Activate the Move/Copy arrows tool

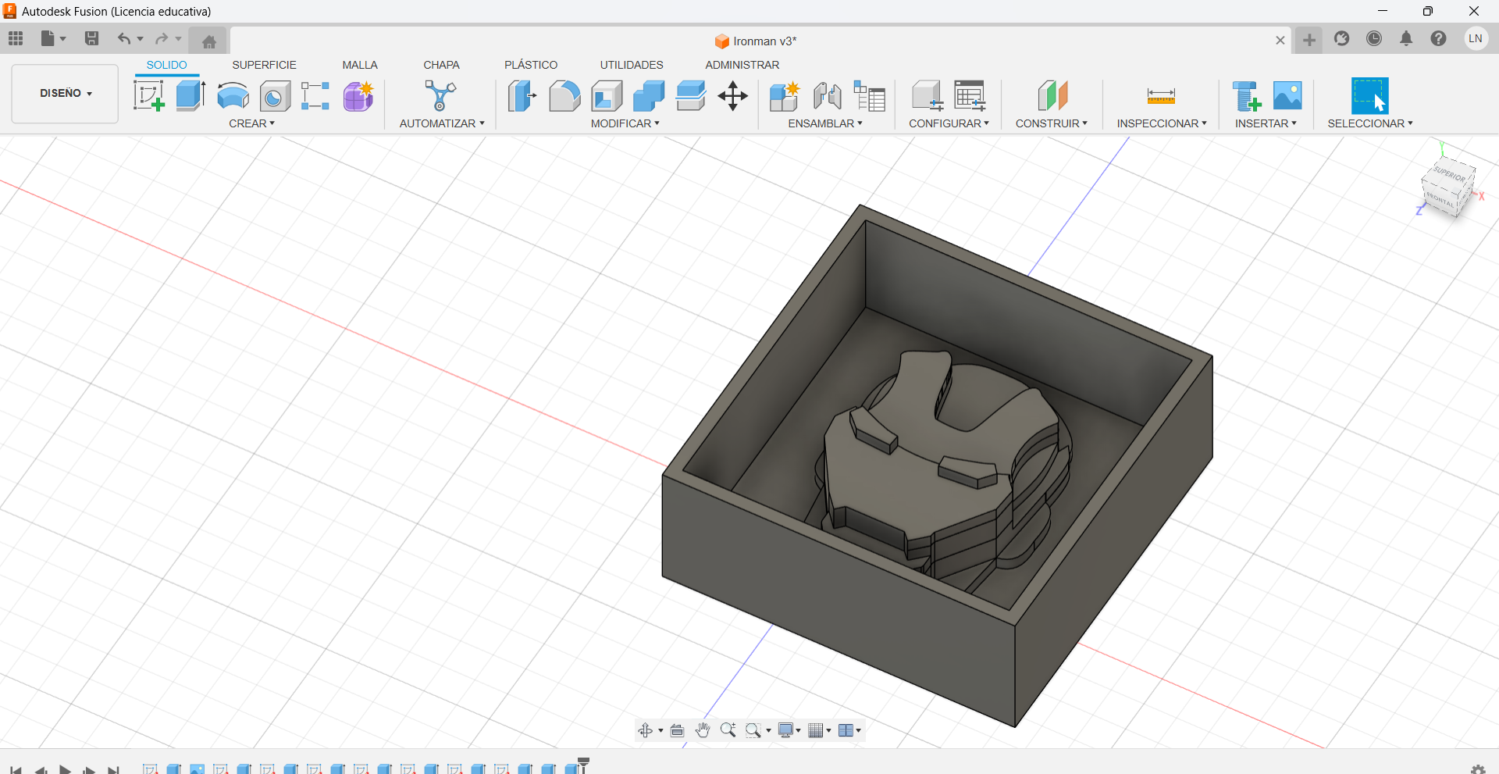[732, 96]
